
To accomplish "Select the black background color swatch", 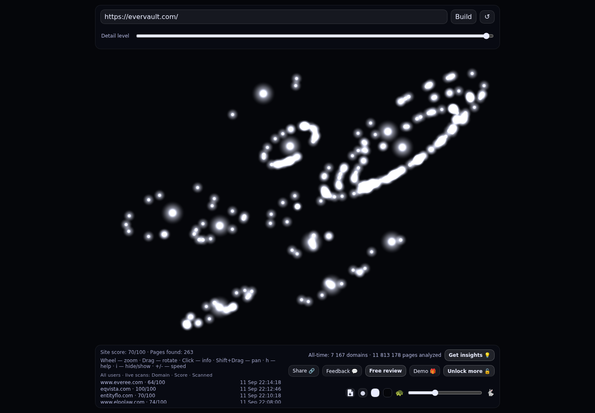I will (388, 393).
